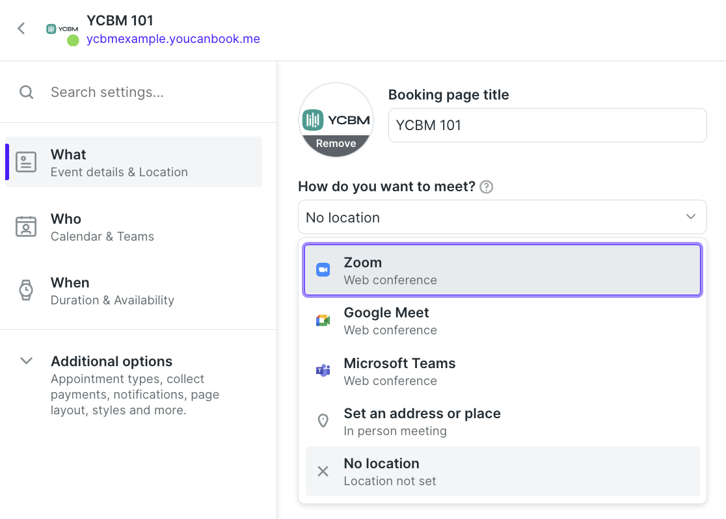This screenshot has height=519, width=726.
Task: Click the X icon beside No location
Action: tap(323, 472)
